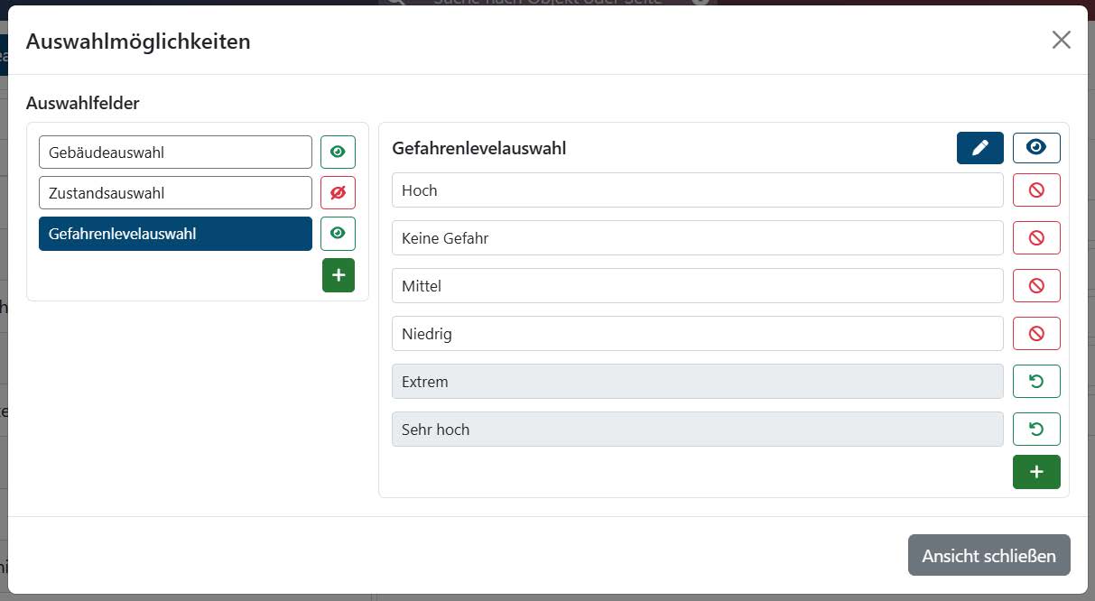Restore the 'Sehr hoch' option
This screenshot has width=1095, height=601.
tap(1036, 430)
